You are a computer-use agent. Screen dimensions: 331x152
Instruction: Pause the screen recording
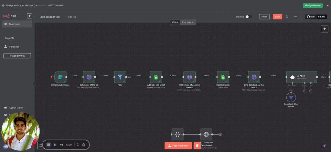(55, 145)
